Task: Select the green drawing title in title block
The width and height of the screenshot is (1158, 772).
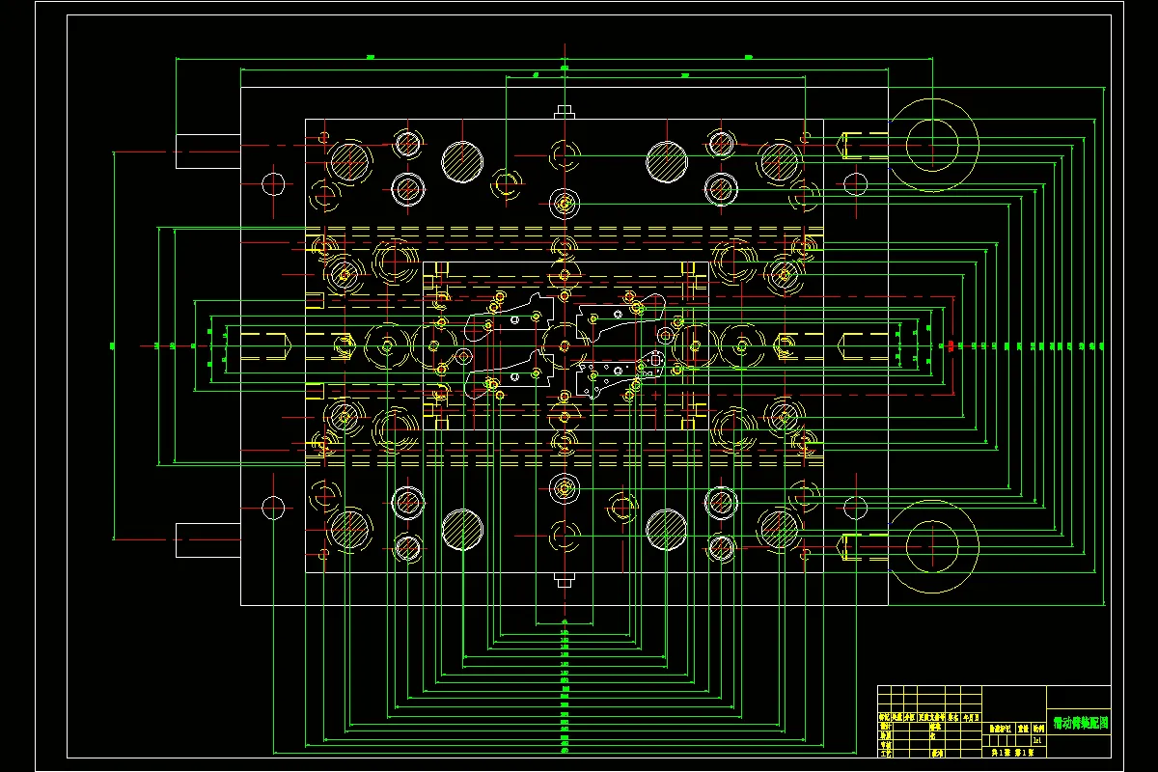Action: (1081, 723)
